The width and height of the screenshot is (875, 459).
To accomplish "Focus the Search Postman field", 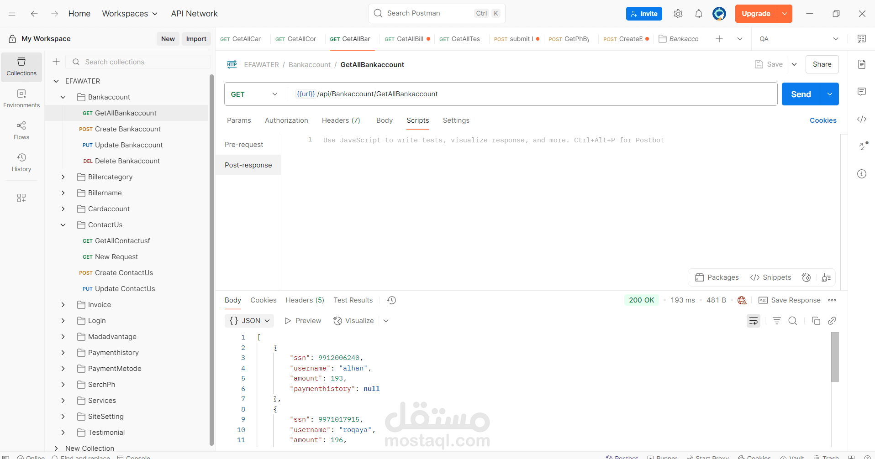I will 437,13.
